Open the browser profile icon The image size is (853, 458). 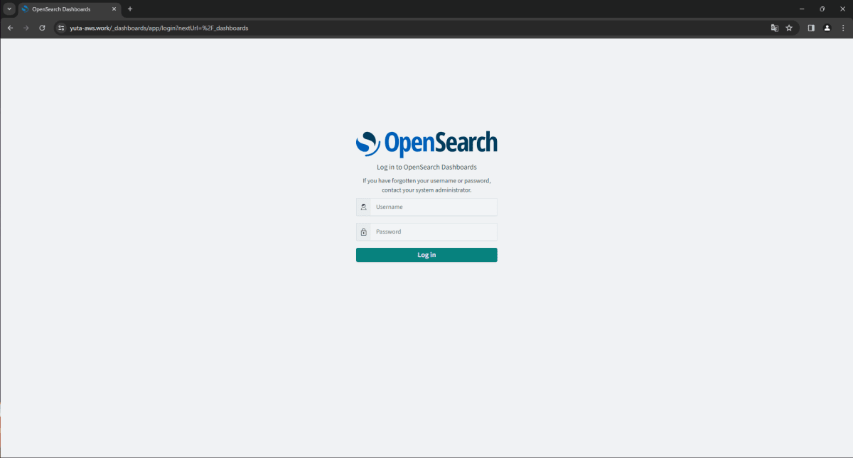(x=827, y=28)
